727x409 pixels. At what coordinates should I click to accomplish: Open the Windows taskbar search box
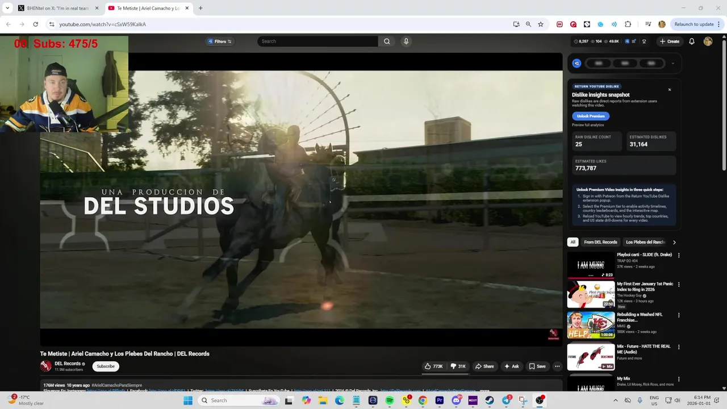pos(239,400)
